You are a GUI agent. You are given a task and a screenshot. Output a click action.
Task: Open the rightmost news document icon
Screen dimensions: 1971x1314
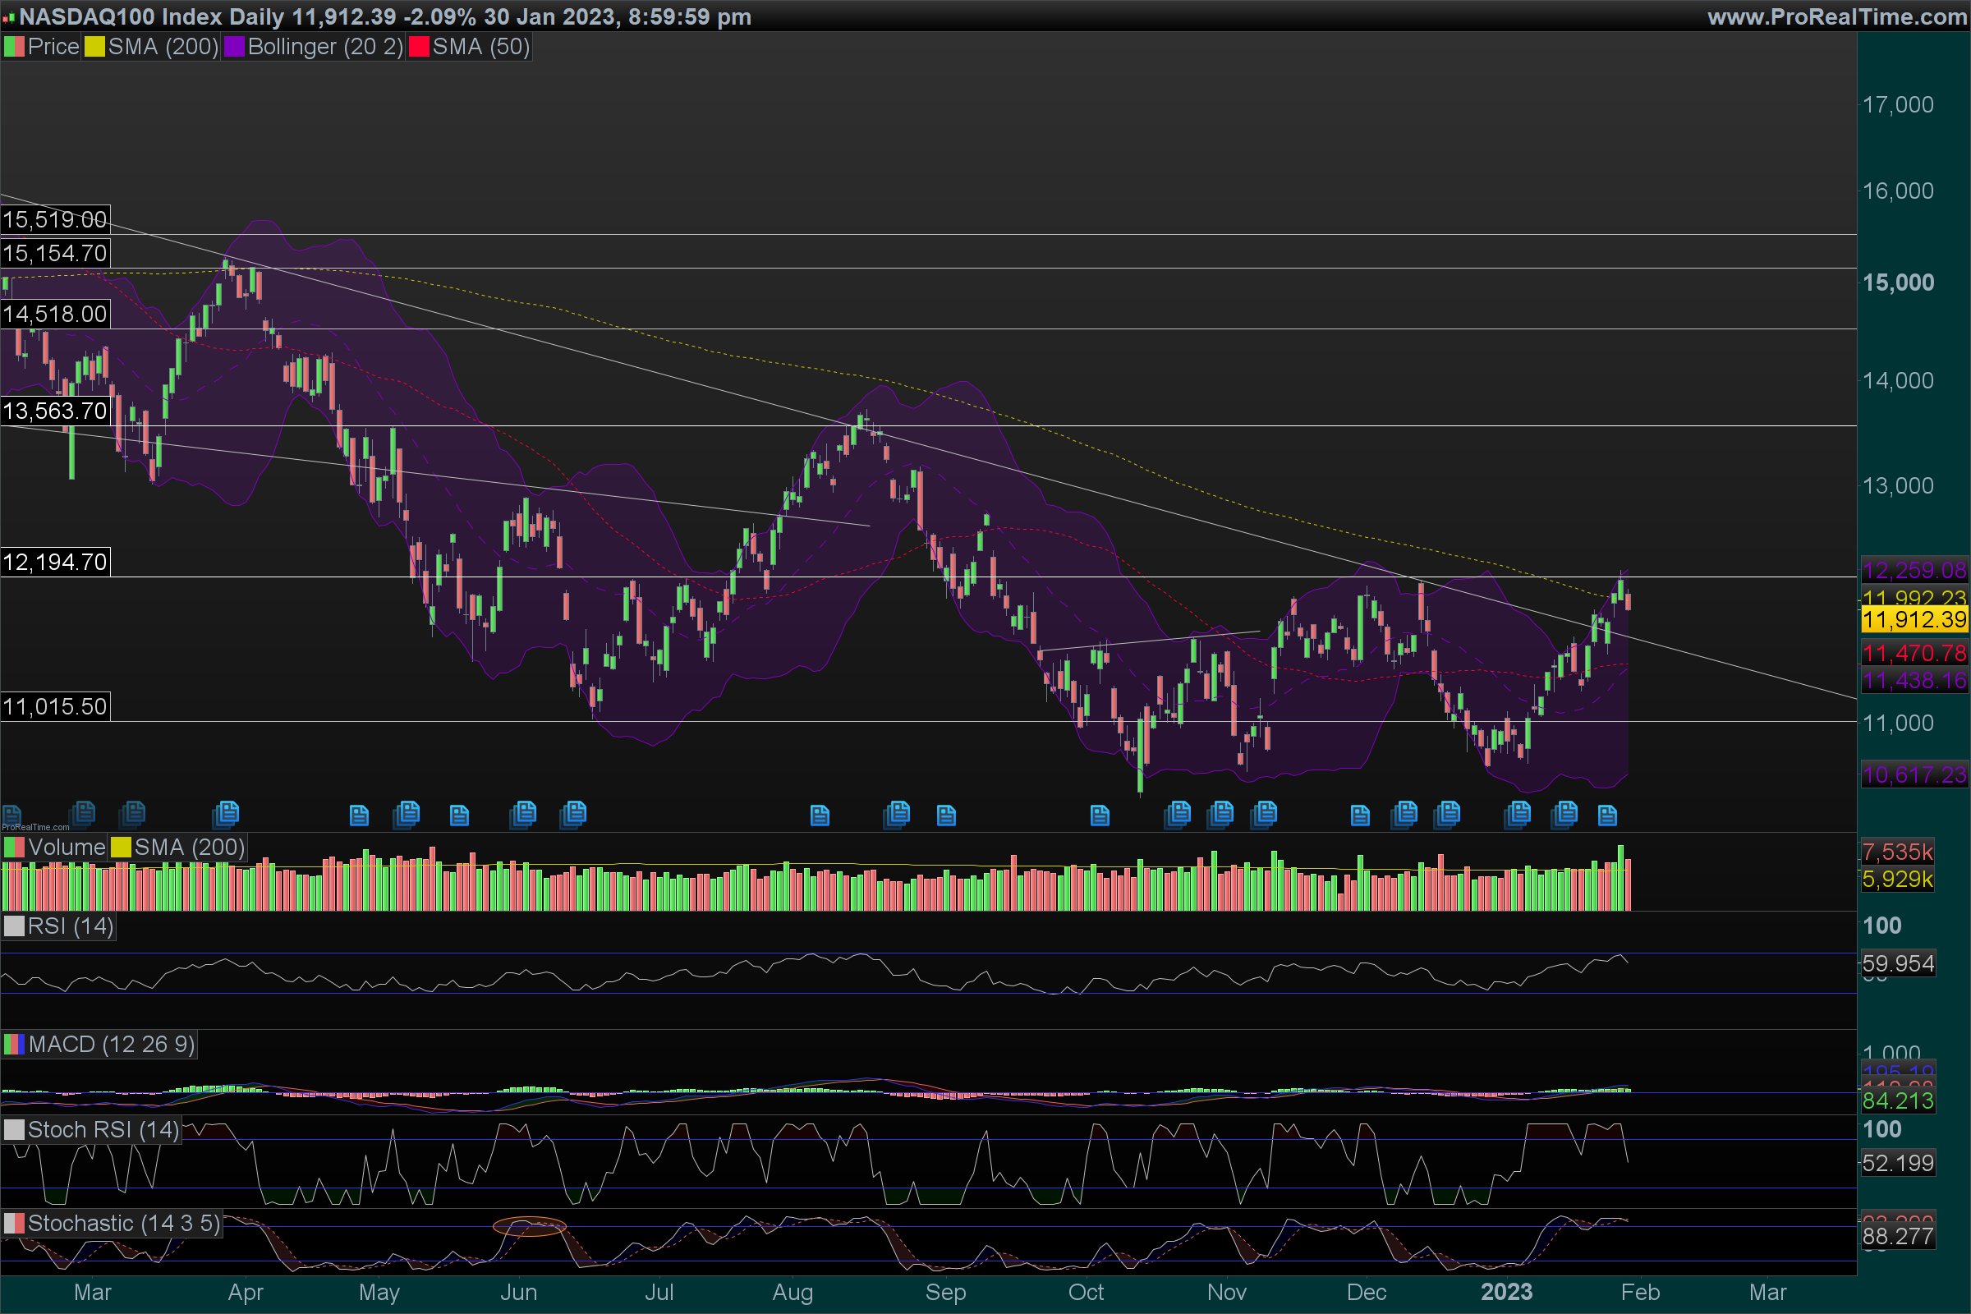1606,815
